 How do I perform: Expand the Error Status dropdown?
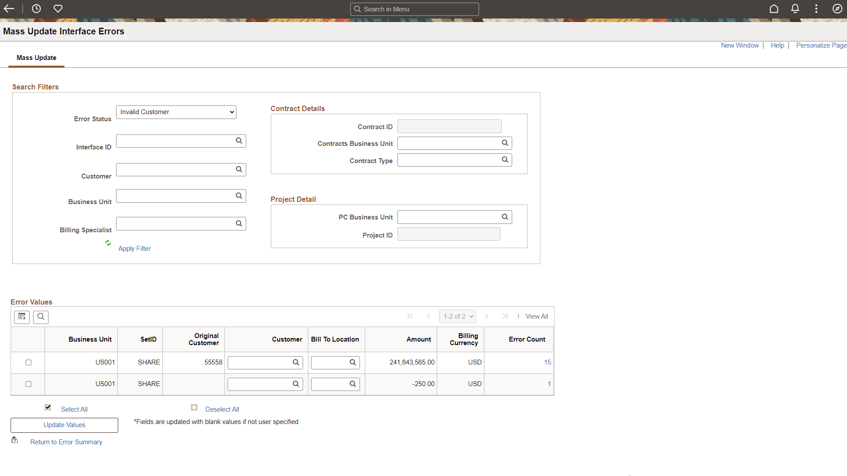(x=176, y=112)
